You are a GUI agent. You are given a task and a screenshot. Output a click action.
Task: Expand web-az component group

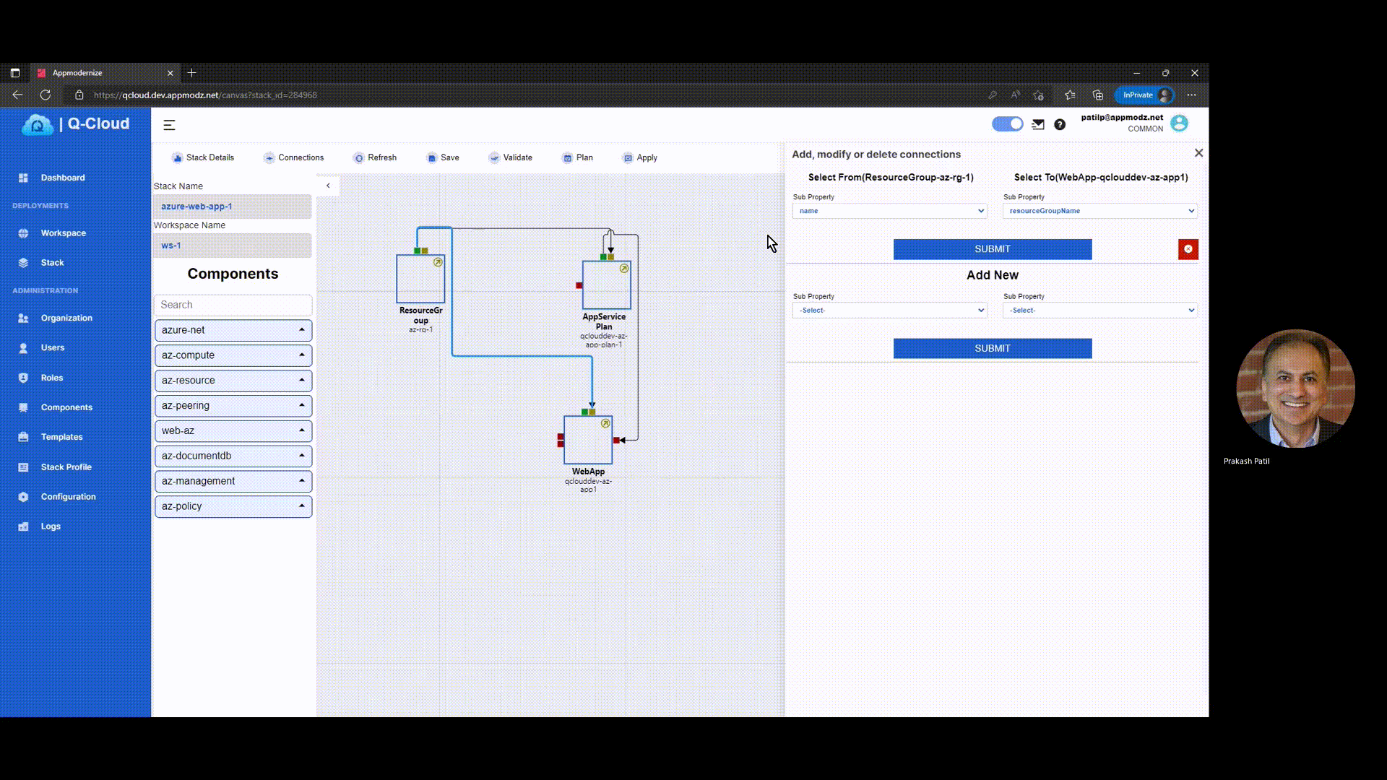pos(233,431)
